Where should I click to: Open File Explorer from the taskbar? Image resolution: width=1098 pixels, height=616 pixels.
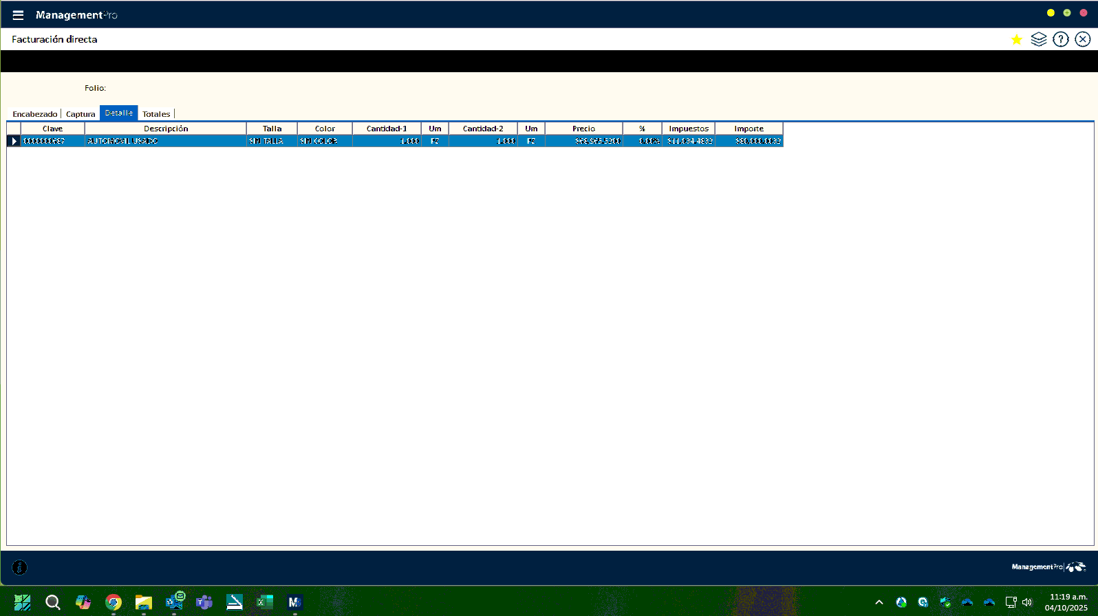pos(144,602)
